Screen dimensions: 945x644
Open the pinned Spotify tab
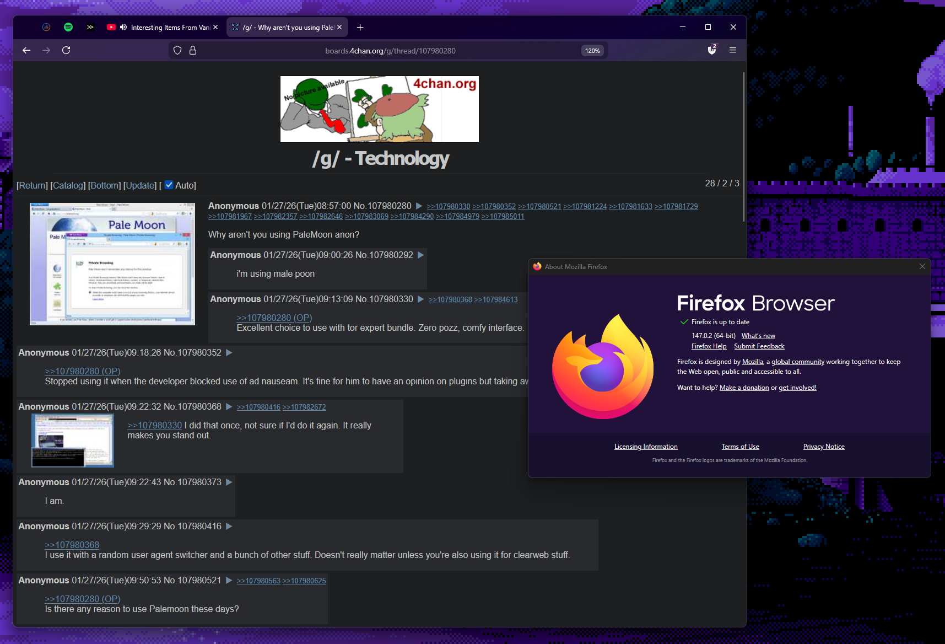point(68,27)
